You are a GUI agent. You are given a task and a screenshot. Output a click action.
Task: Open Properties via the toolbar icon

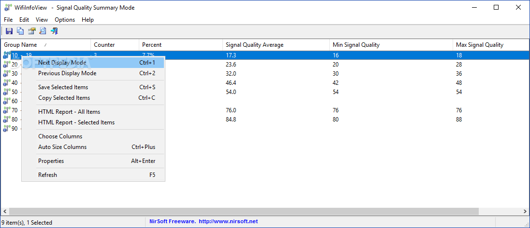pos(32,31)
